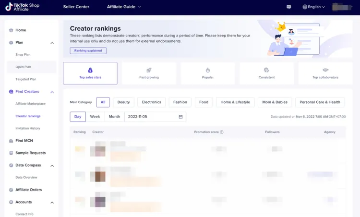360x217 pixels.
Task: Expand the Affiliate Guide dropdown
Action: (124, 7)
